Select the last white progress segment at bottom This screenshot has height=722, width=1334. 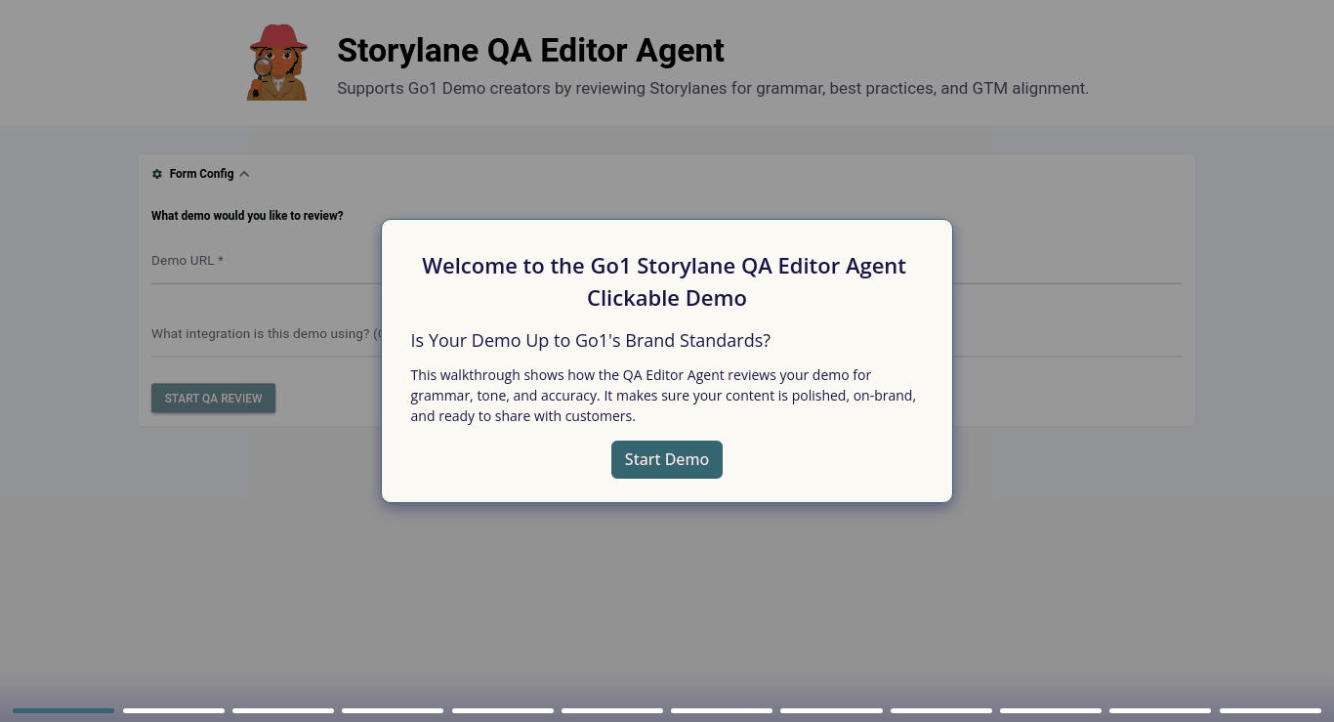(1270, 710)
